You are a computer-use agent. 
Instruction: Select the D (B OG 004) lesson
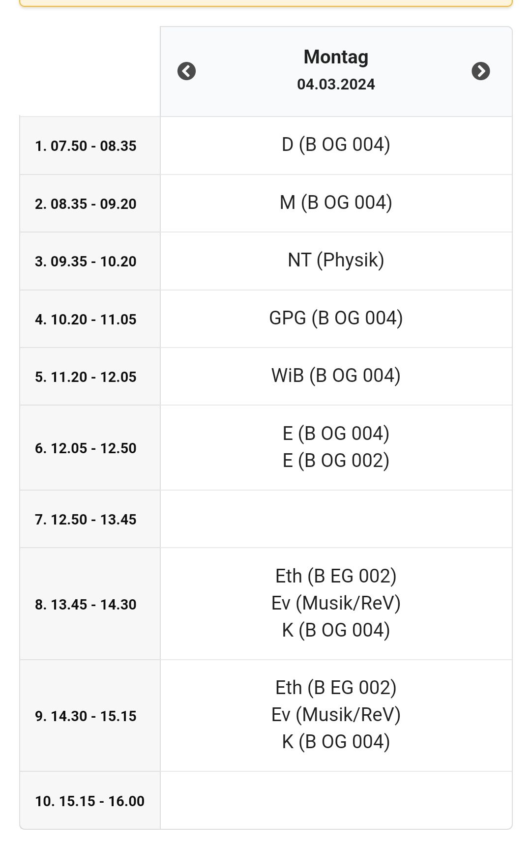[x=336, y=145]
